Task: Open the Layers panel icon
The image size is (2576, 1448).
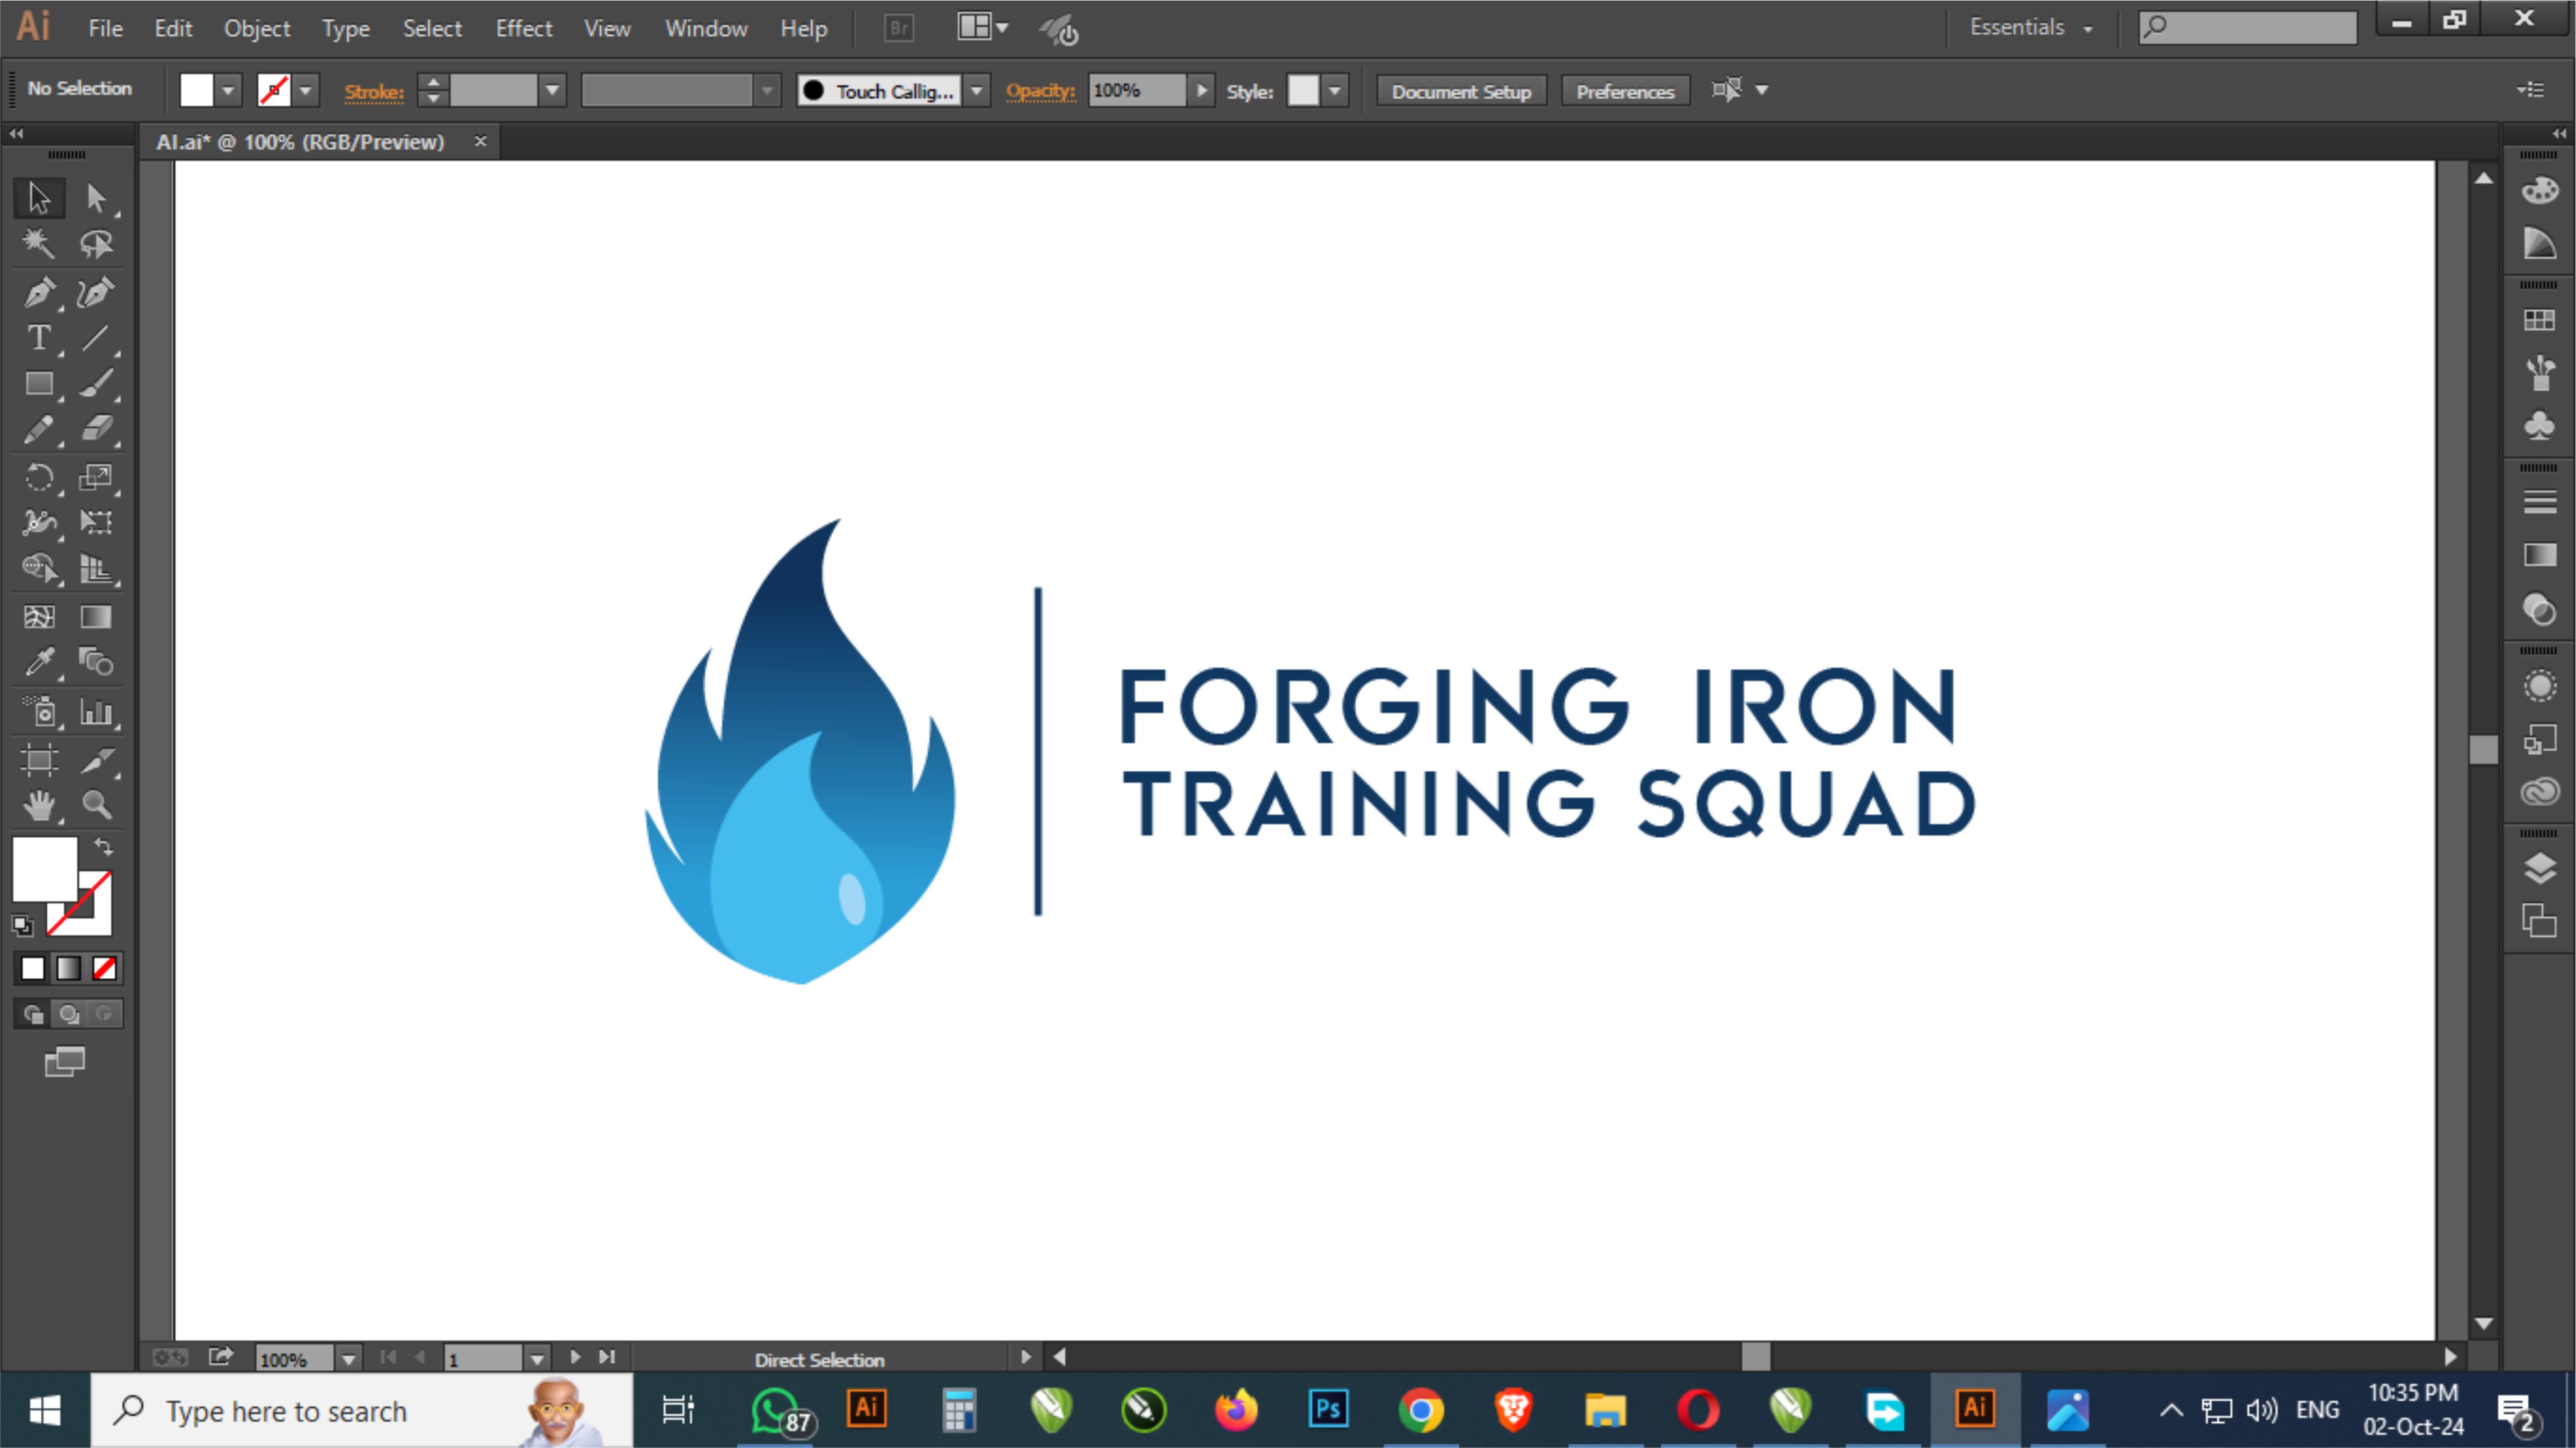Action: coord(2540,867)
